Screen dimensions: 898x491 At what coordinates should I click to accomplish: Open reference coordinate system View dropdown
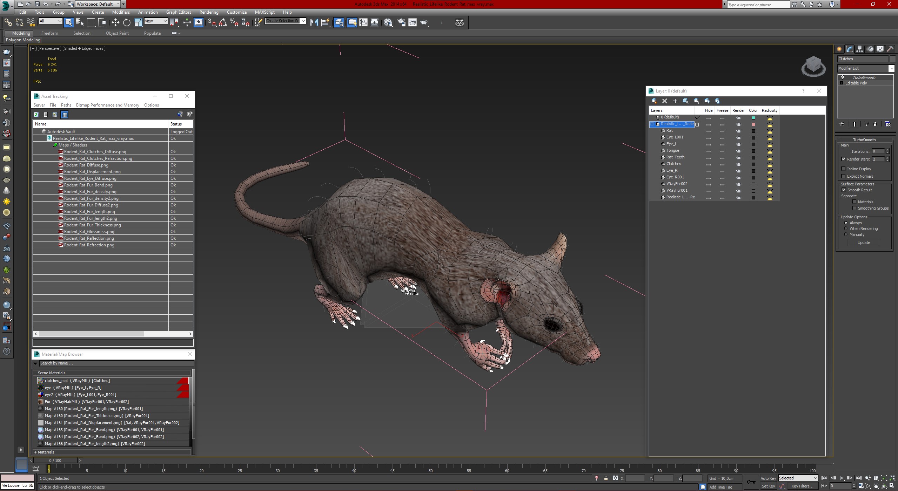156,21
